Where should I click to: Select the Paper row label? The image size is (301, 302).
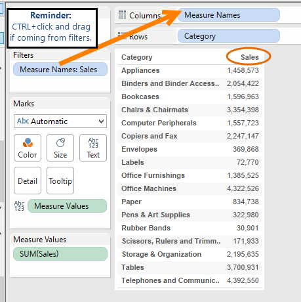point(131,202)
